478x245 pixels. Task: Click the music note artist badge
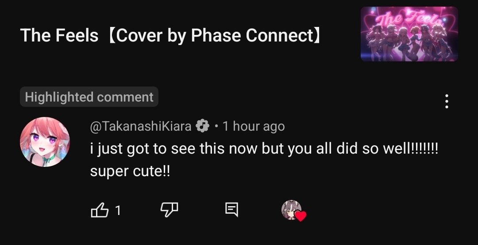pyautogui.click(x=202, y=126)
